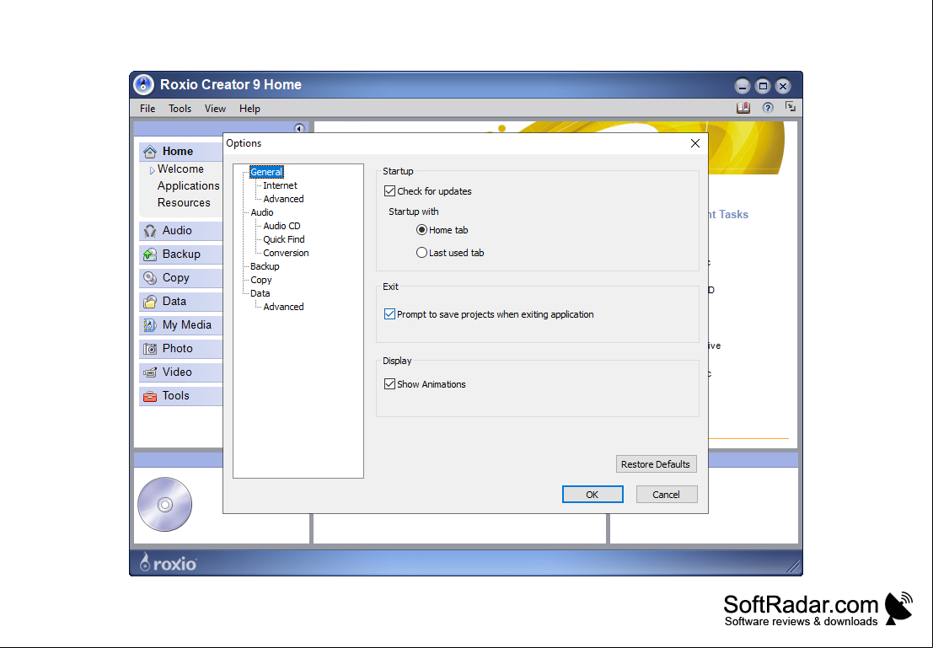Click the Video camcorder icon in sidebar
Screen dimensions: 933x648
[x=150, y=372]
